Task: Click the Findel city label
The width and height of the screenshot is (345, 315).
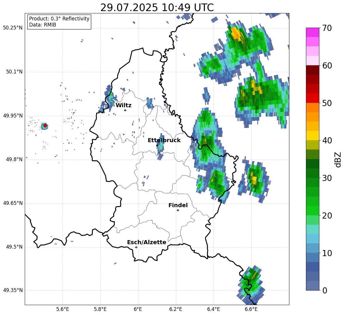Action: (x=178, y=205)
